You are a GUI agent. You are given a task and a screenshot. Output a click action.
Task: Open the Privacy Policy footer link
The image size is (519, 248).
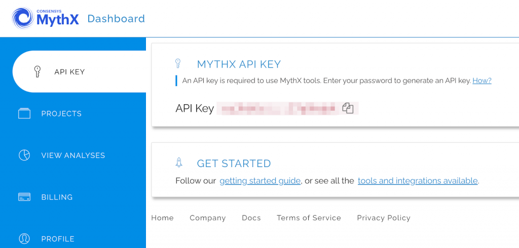pyautogui.click(x=384, y=218)
